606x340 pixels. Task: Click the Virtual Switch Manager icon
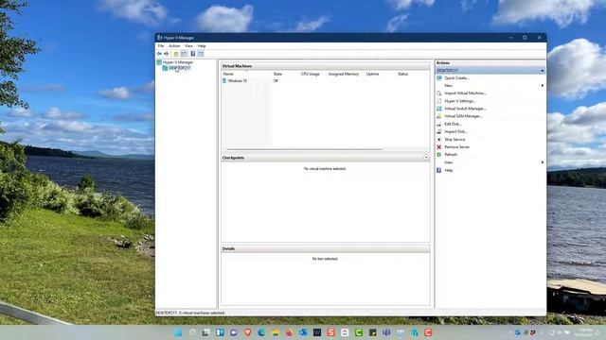tap(439, 109)
